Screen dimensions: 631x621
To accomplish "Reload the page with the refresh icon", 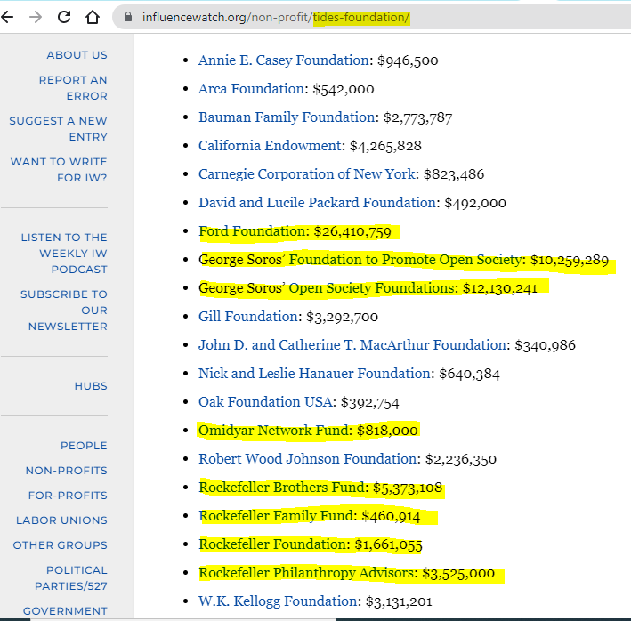I will click(x=64, y=17).
